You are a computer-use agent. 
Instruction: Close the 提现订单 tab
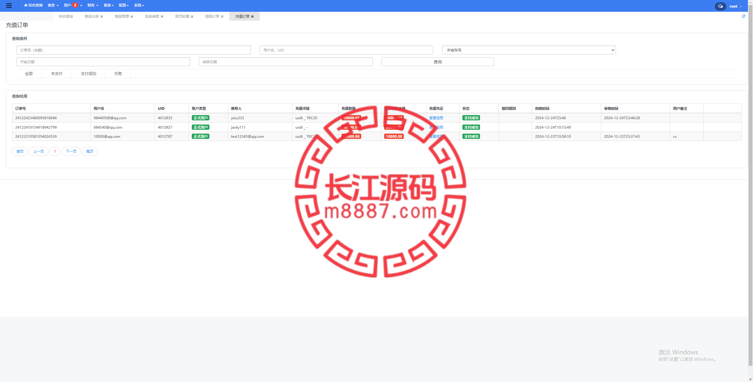pyautogui.click(x=222, y=16)
